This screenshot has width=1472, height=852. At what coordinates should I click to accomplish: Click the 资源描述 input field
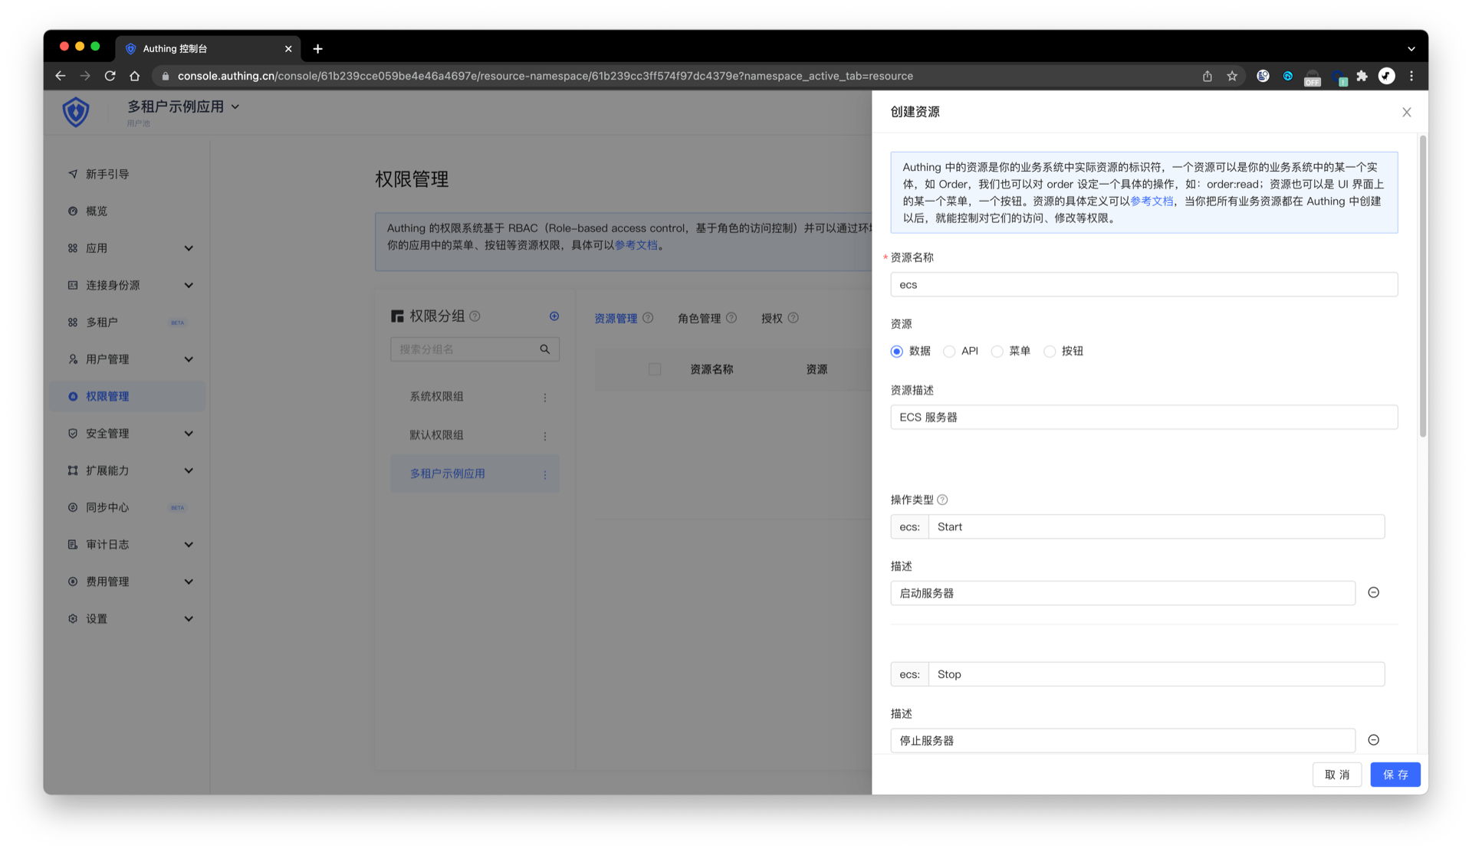(x=1143, y=418)
